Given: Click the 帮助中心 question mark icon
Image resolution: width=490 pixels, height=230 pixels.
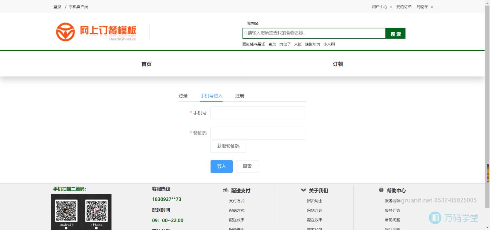Looking at the screenshot, I should [x=381, y=190].
